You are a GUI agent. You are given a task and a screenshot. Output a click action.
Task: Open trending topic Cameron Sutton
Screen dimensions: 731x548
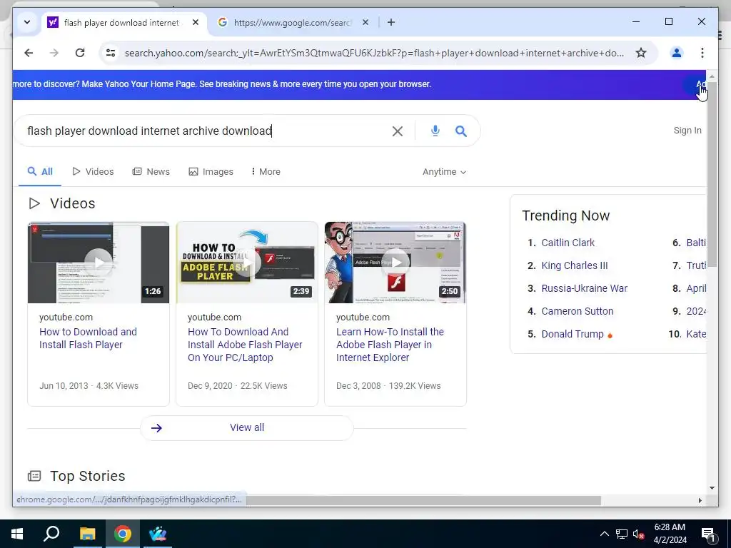coord(577,311)
